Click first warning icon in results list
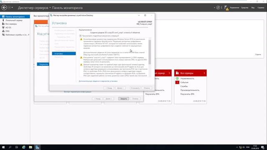This screenshot has height=150, width=267. (81, 39)
